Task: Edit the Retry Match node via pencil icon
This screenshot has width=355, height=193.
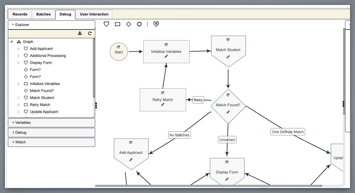Action: click(x=163, y=105)
